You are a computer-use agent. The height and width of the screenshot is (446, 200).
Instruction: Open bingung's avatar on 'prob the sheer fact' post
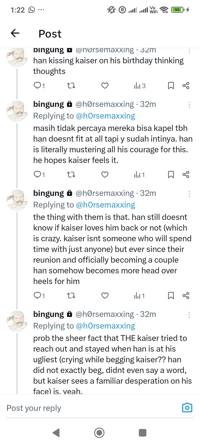17,321
